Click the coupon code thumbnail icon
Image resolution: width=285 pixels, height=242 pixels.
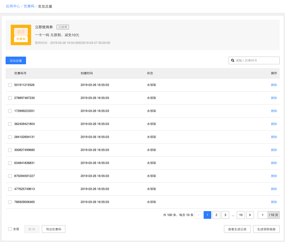click(x=21, y=35)
